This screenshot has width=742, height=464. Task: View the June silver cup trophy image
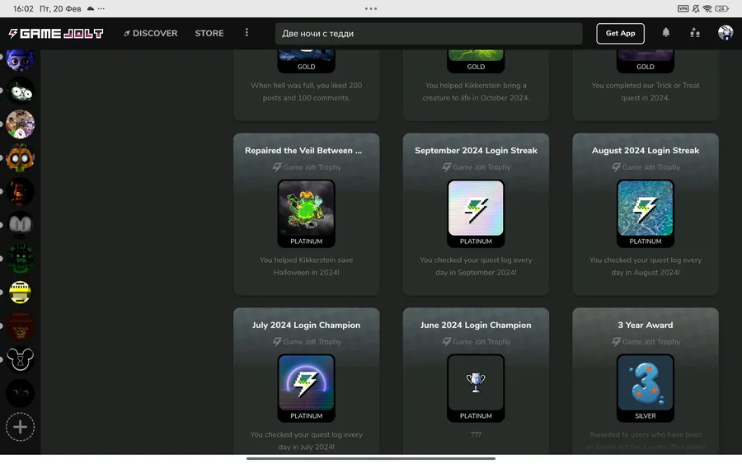point(476,382)
